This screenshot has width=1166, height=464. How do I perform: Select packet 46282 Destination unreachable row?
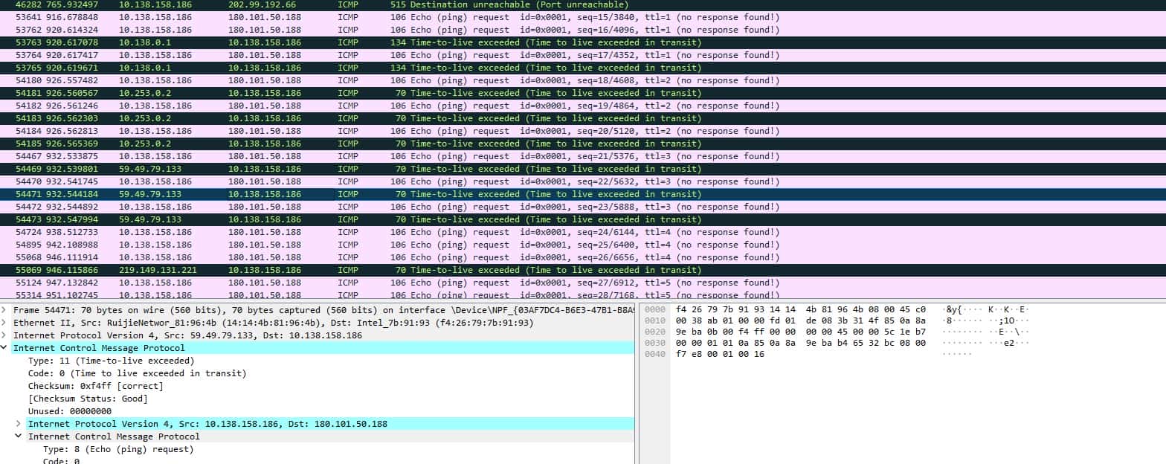(372, 4)
